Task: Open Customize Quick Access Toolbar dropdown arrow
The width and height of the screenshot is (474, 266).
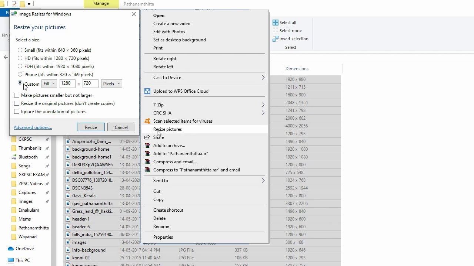Action: pos(29,4)
